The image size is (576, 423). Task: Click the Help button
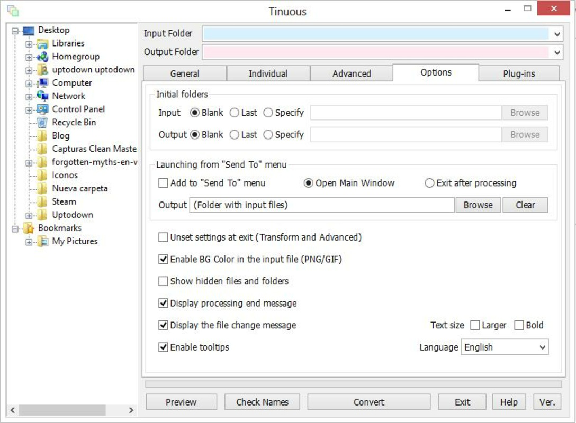point(509,402)
